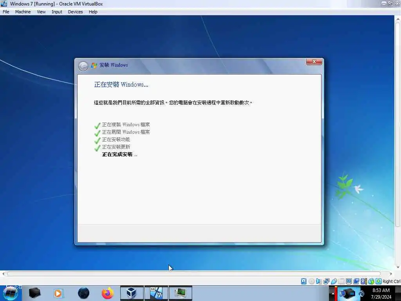The image size is (401, 301).
Task: Click the recording status icon
Action: tap(356, 281)
